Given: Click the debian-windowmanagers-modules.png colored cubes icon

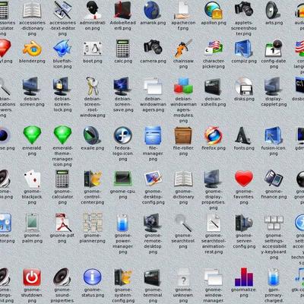Looking at the screenshot, I should click(x=183, y=87).
